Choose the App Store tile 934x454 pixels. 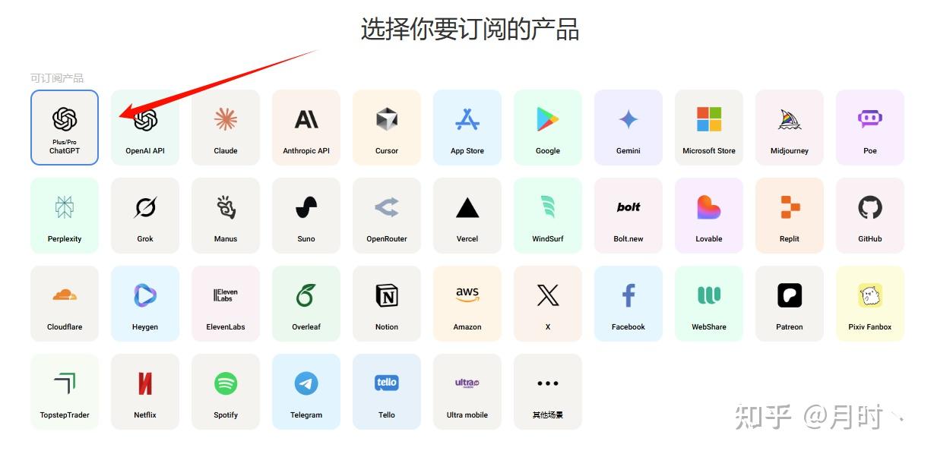tap(467, 127)
